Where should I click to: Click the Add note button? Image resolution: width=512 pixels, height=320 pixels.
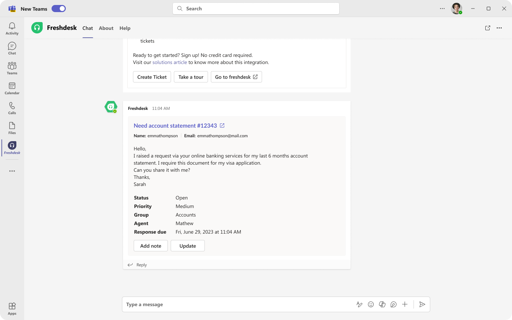[x=151, y=246]
